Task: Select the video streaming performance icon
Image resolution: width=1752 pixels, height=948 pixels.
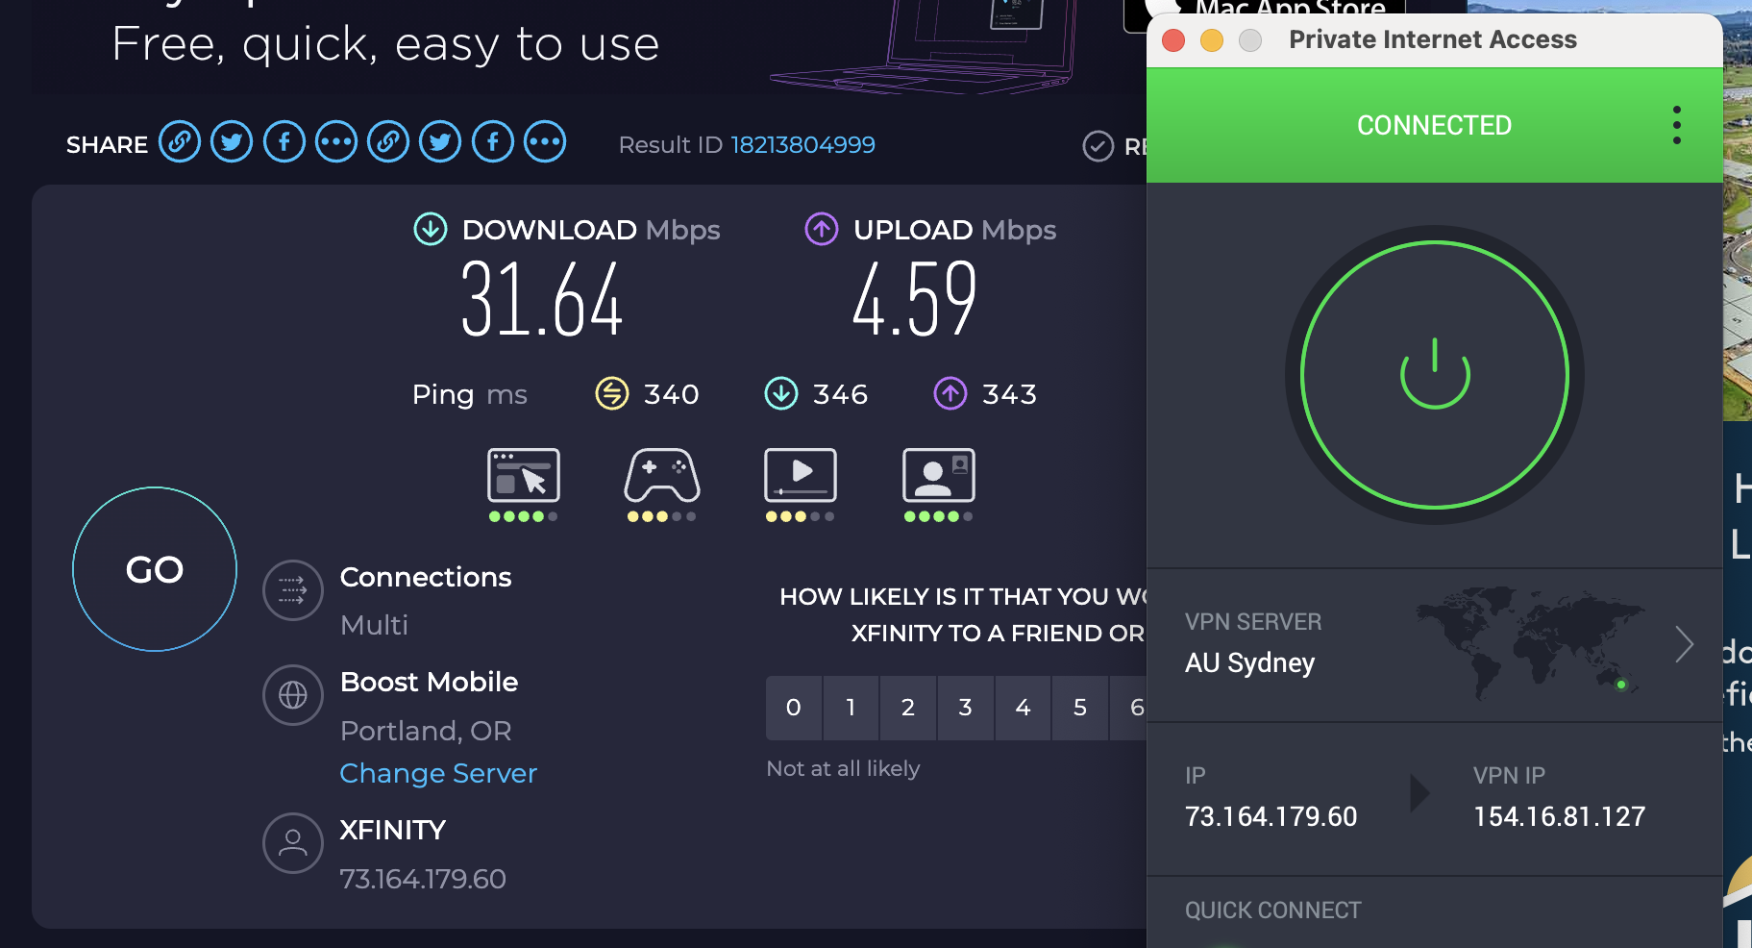Action: tap(800, 478)
